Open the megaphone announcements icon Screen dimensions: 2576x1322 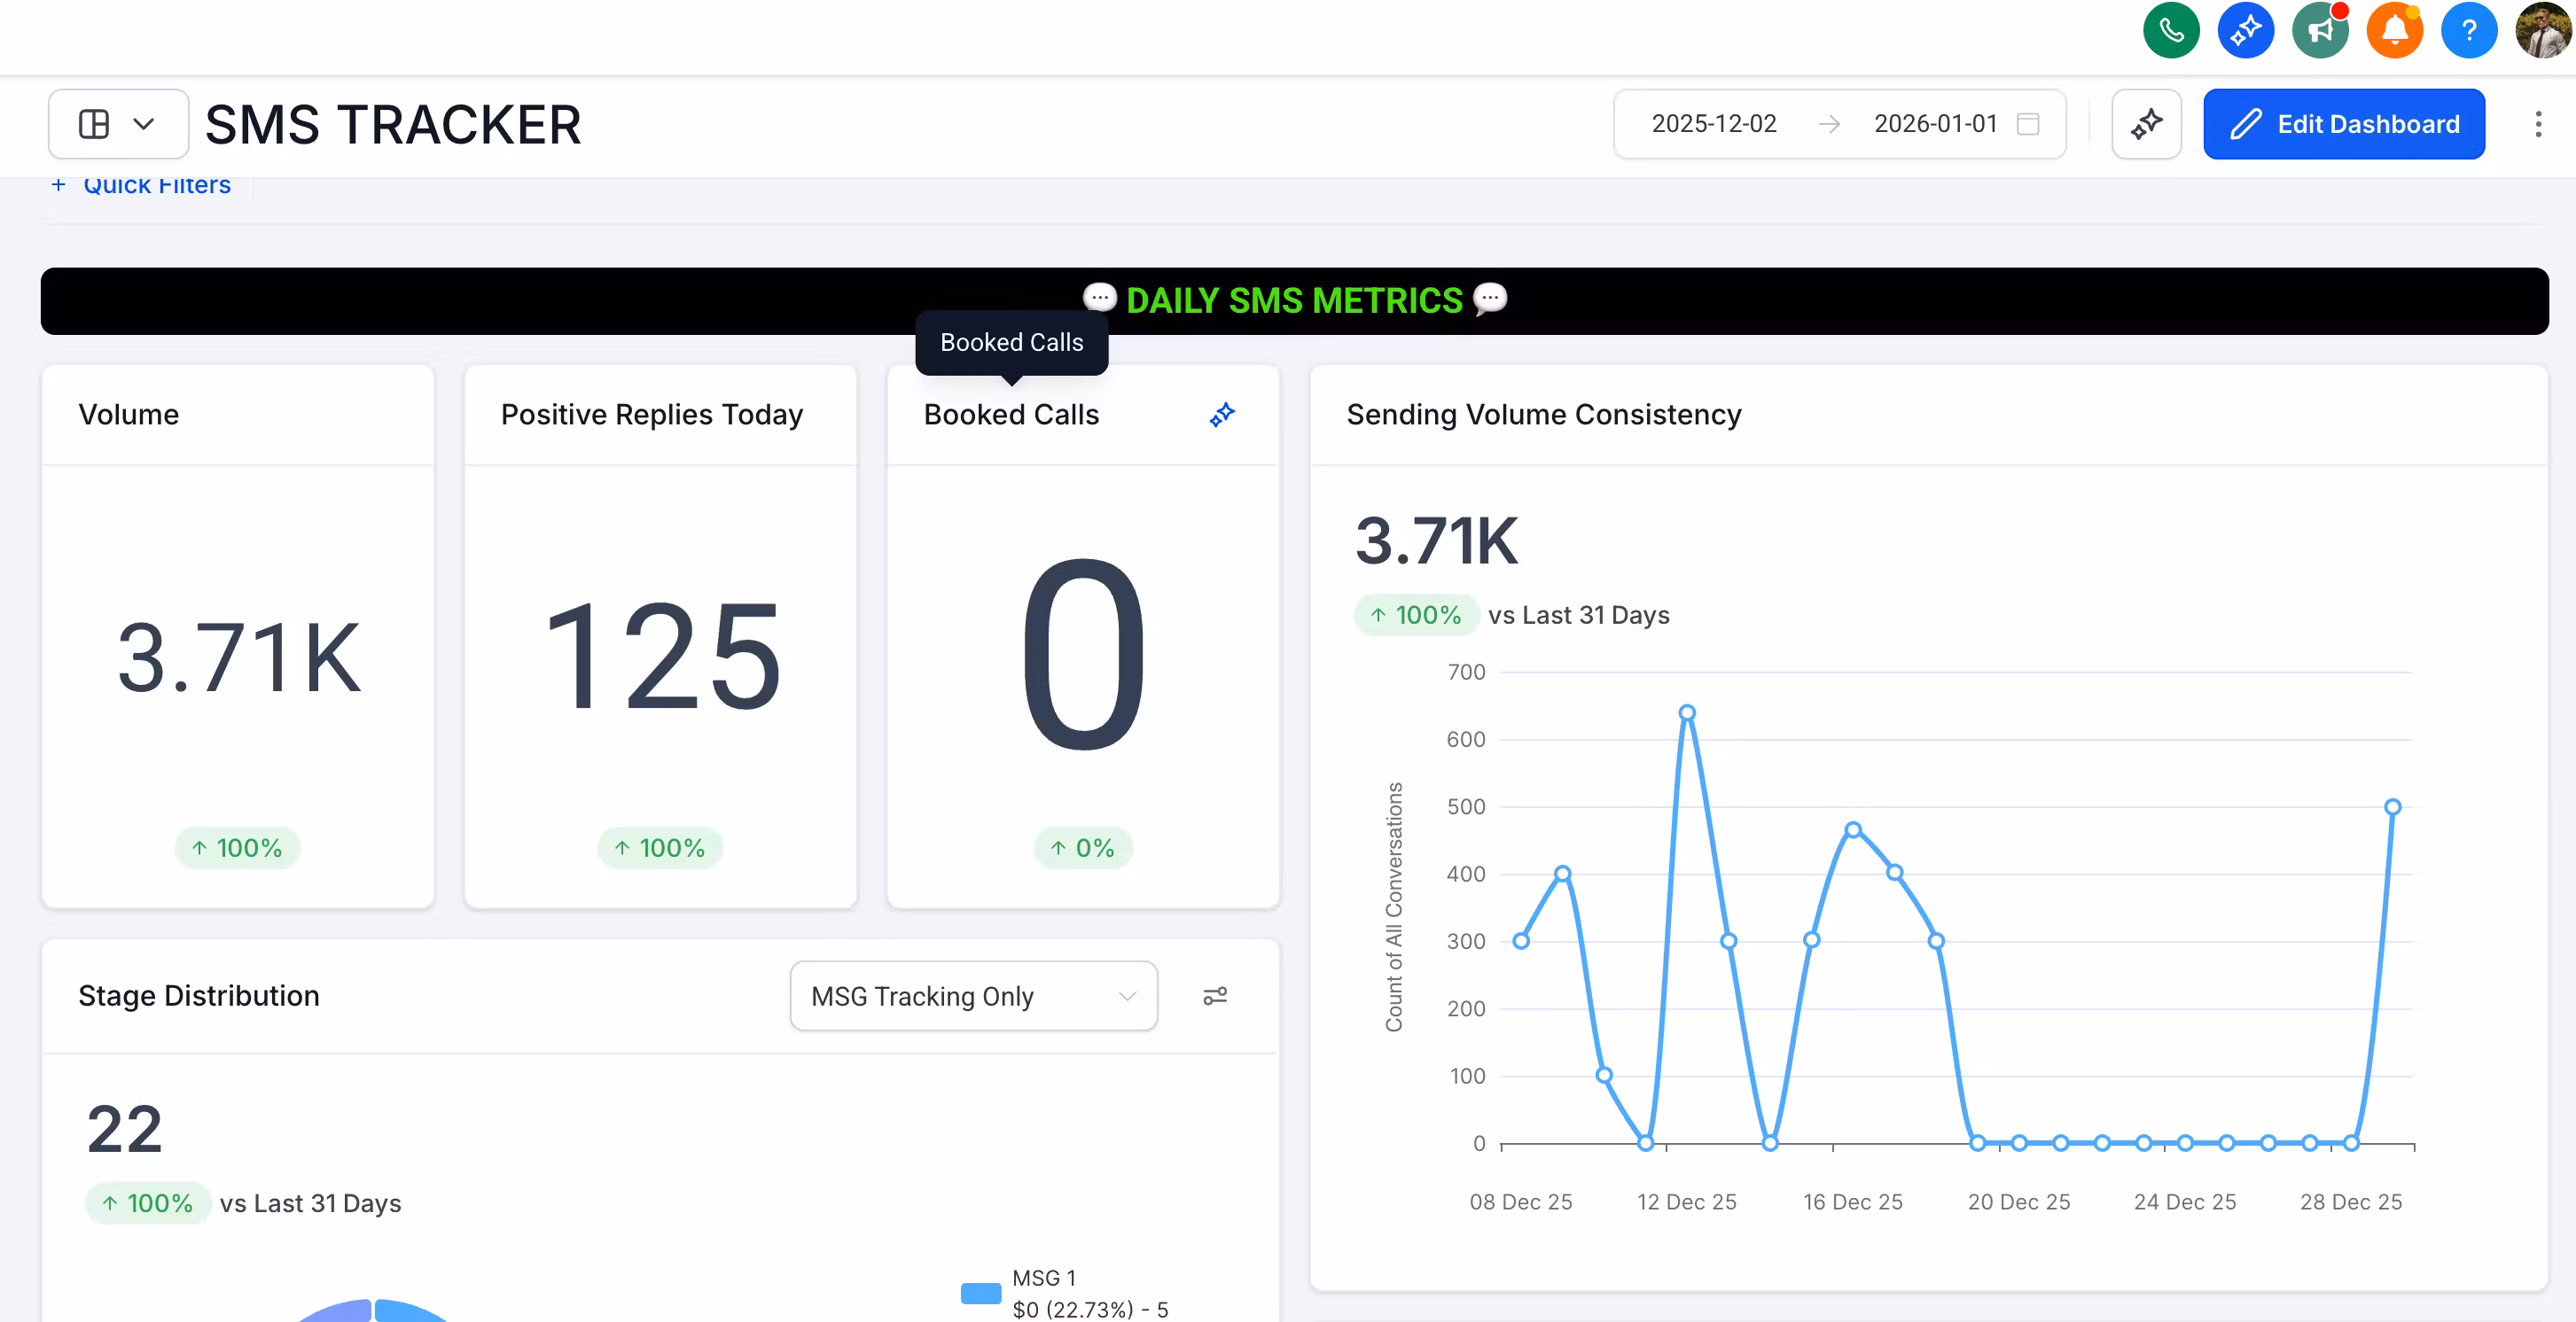(x=2320, y=31)
